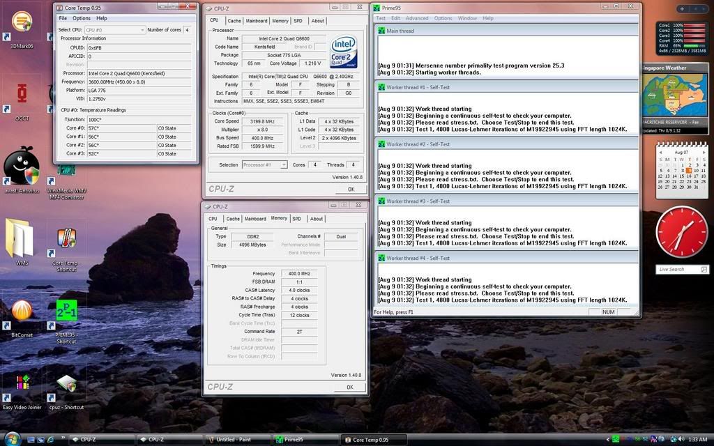Click the Worker thread #4 - Self-Test title
This screenshot has width=714, height=446.
pos(418,258)
